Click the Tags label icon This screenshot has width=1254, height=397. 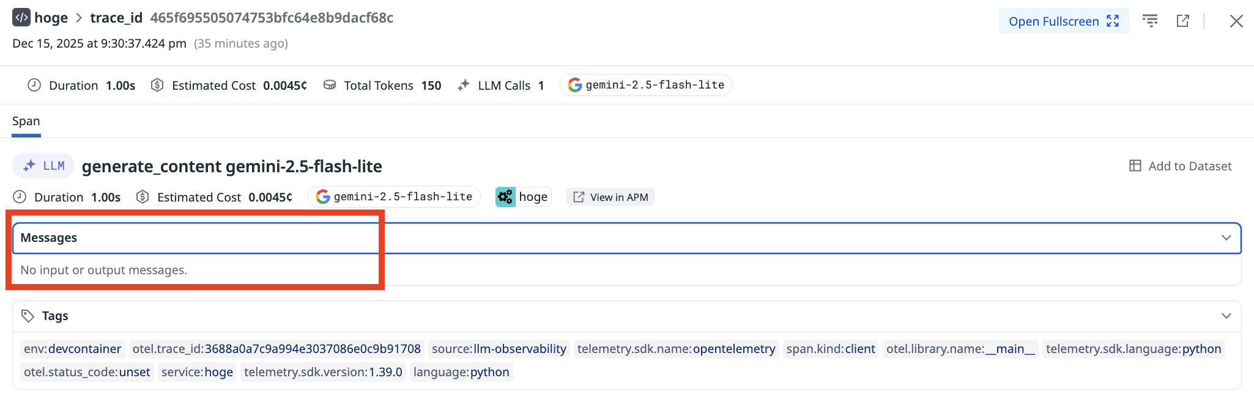28,316
